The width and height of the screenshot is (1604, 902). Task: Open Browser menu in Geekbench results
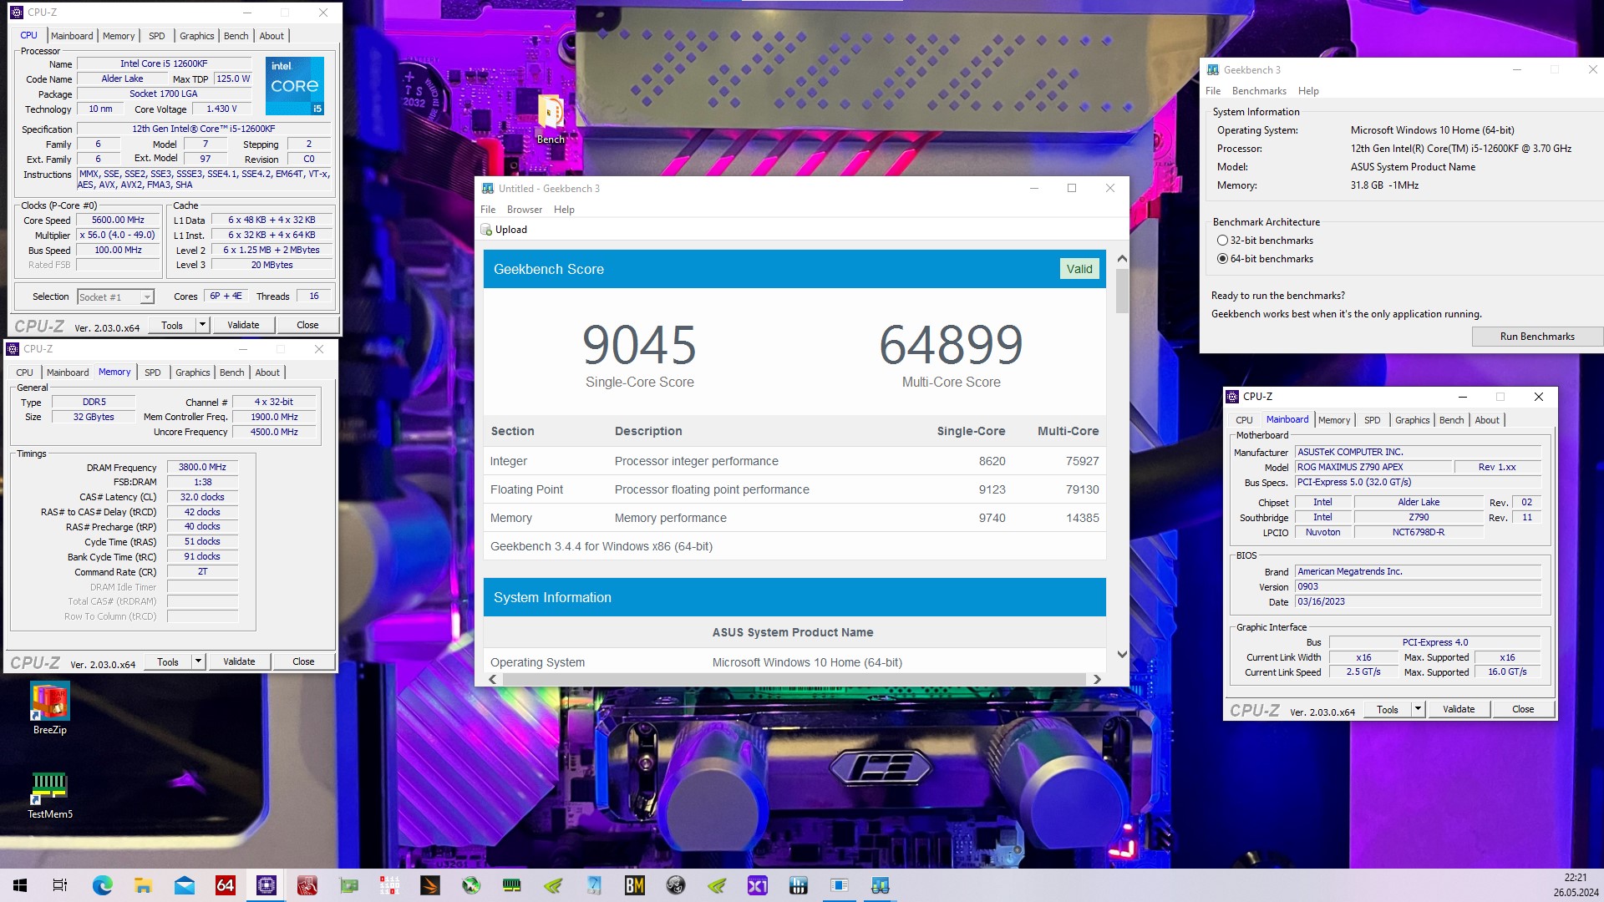pyautogui.click(x=525, y=210)
